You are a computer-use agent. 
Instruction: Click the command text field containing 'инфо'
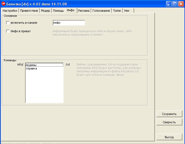(x=69, y=23)
